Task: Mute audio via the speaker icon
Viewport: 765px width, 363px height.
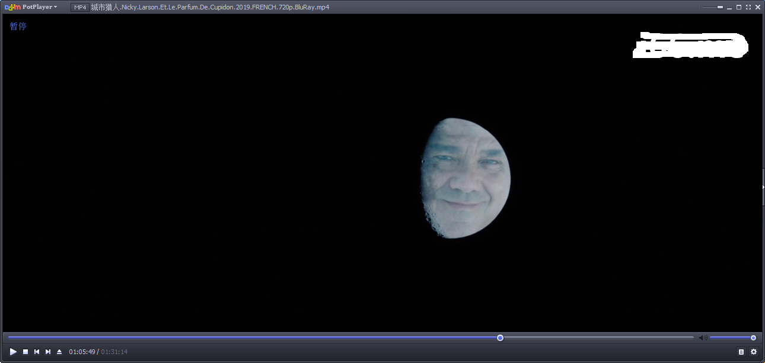Action: 703,338
